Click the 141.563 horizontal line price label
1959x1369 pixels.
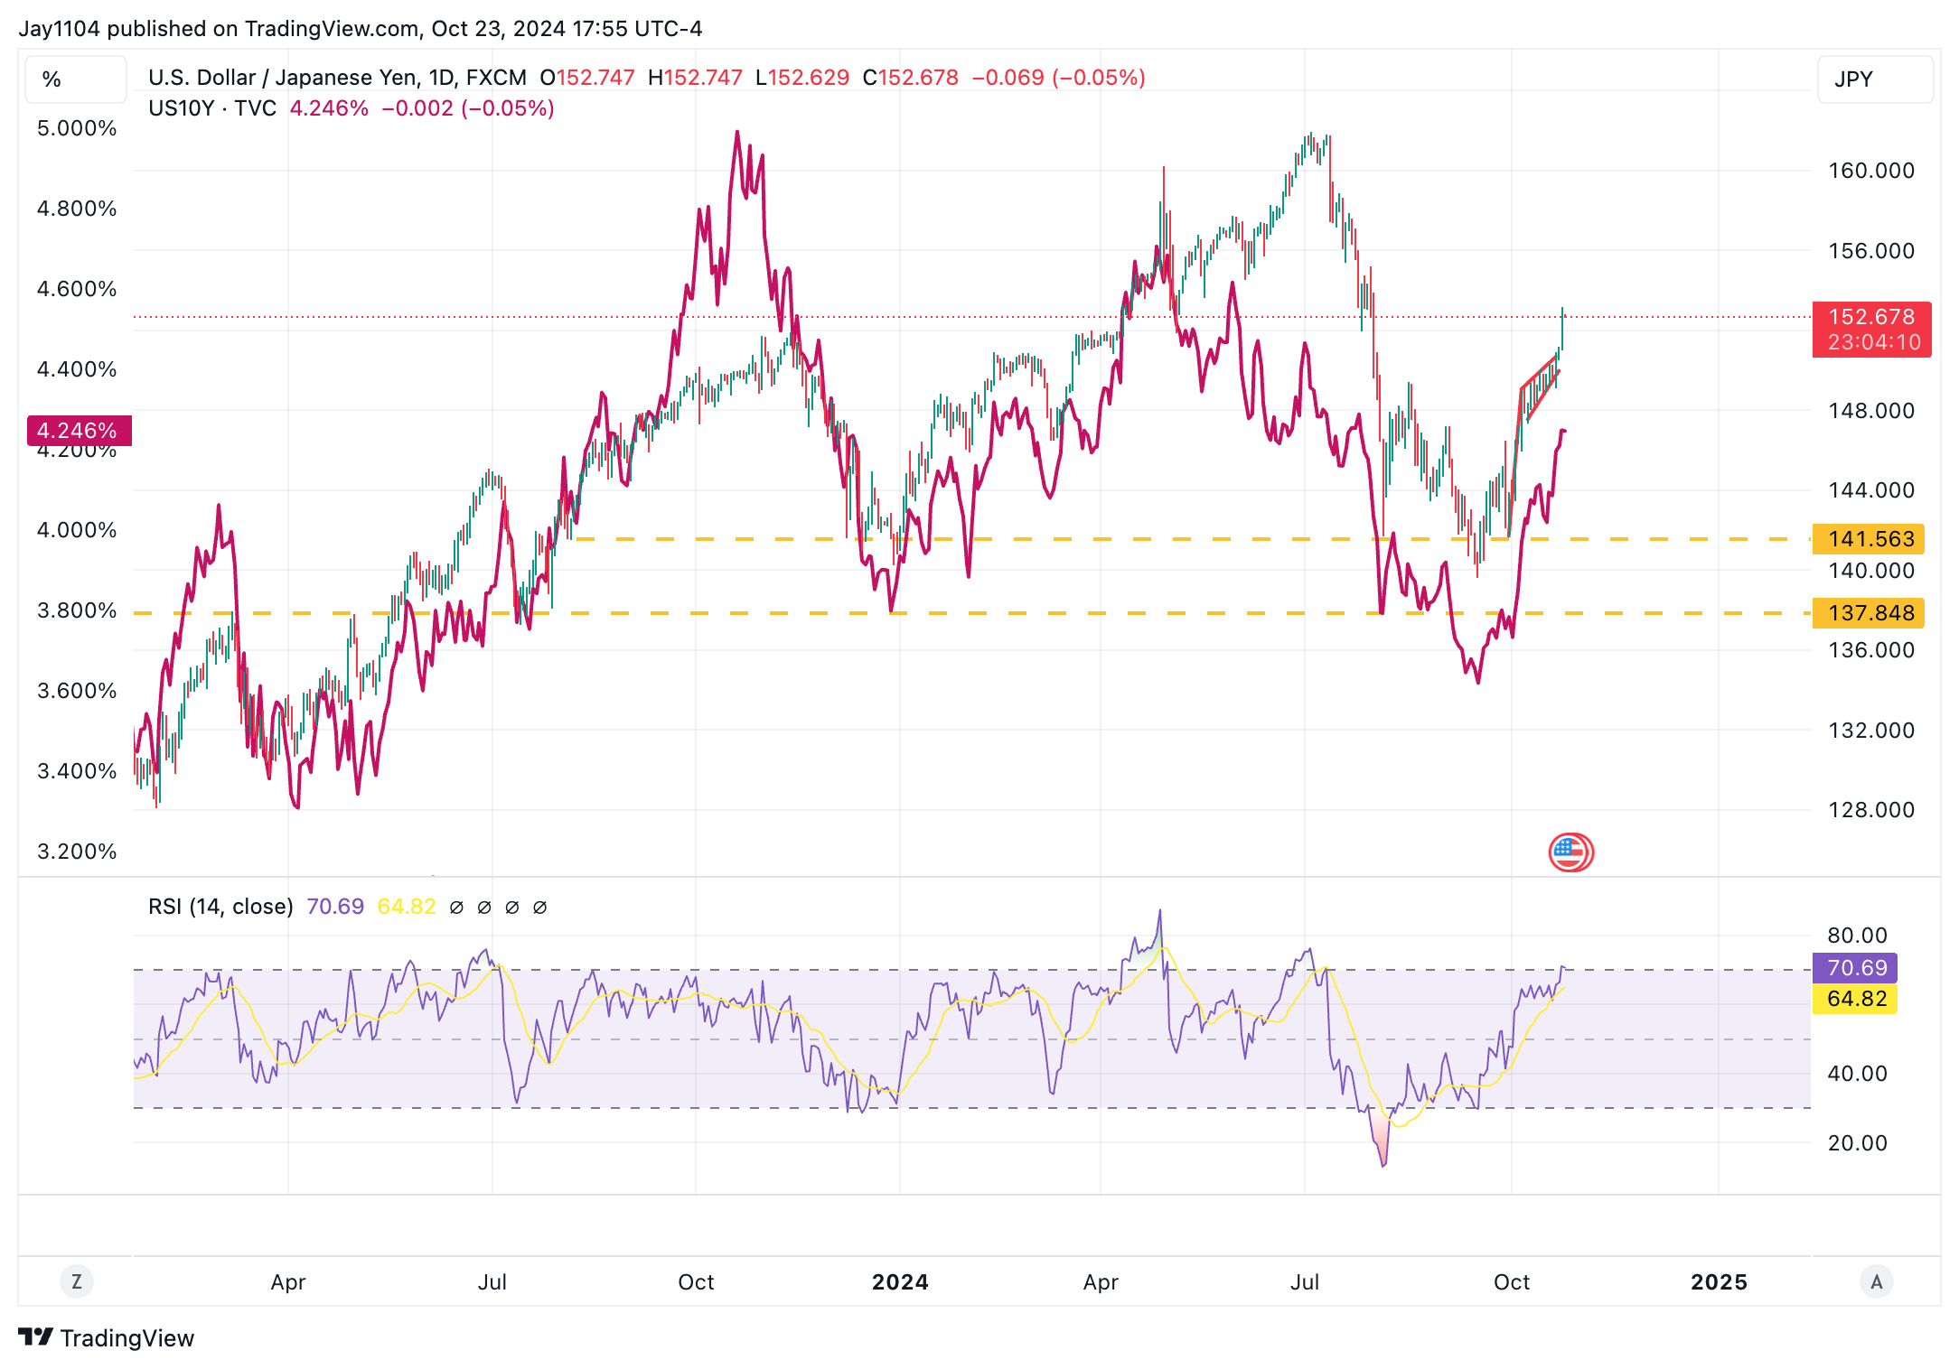[1869, 539]
